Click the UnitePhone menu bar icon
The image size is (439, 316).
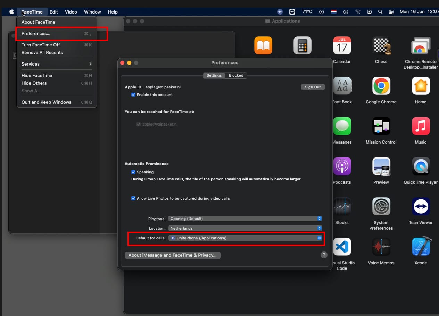[280, 12]
